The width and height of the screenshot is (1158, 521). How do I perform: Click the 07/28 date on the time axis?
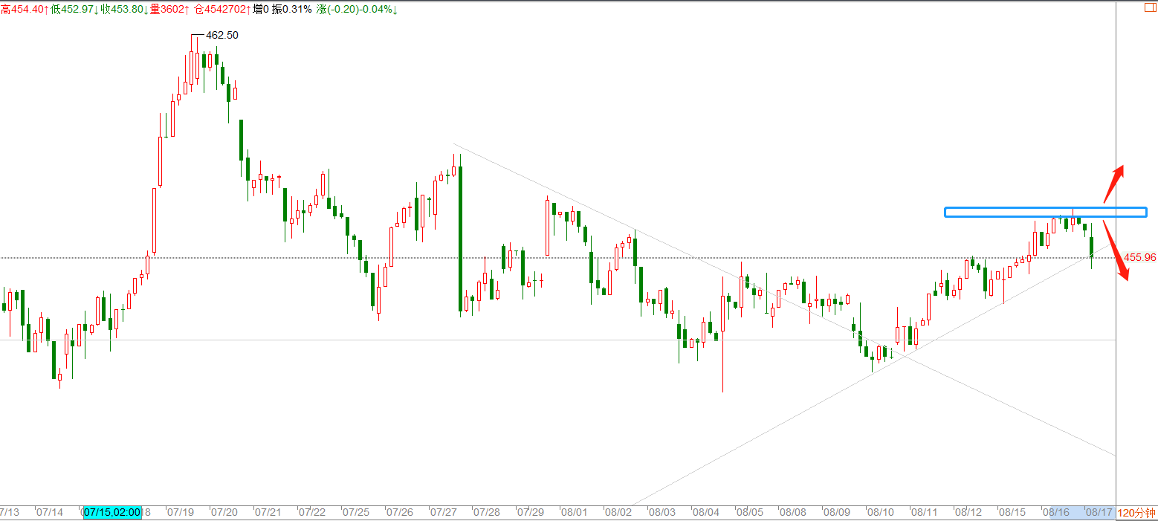[x=487, y=513]
